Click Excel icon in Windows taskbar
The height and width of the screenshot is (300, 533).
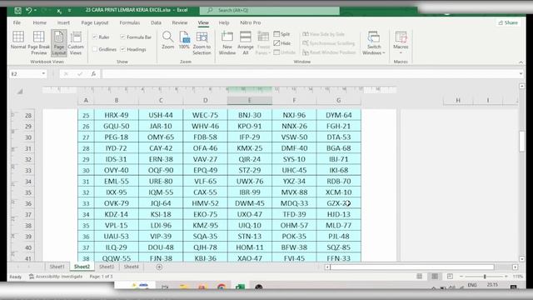241,287
